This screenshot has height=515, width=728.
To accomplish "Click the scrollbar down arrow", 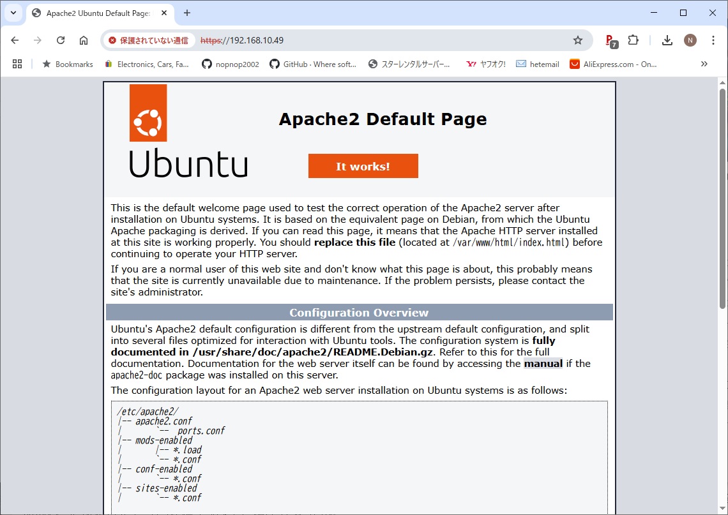I will [x=722, y=509].
